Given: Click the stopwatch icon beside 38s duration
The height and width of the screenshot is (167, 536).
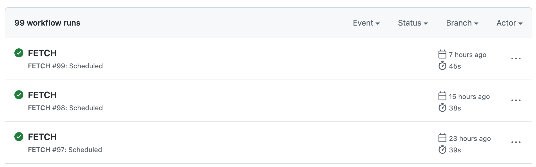Looking at the screenshot, I should click(442, 108).
